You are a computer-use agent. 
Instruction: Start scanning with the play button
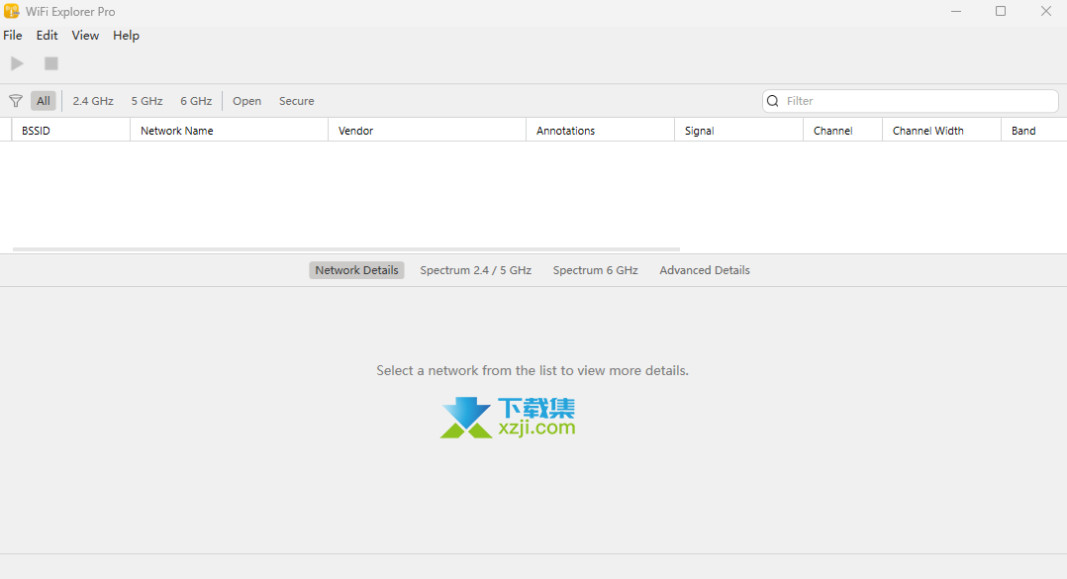pos(17,63)
